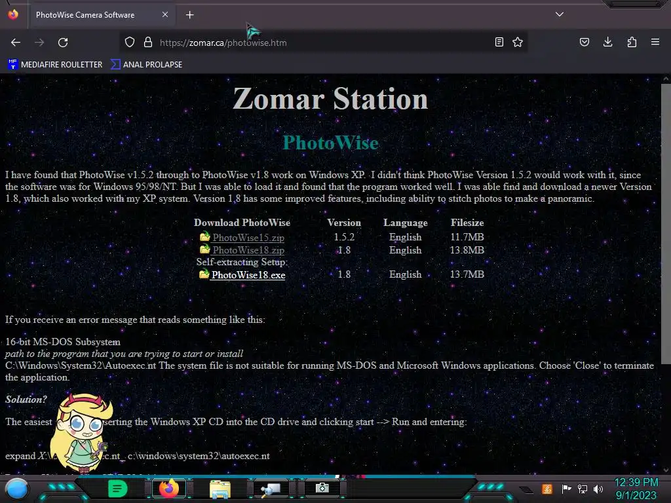Click the orange tray application icon
The width and height of the screenshot is (671, 503).
click(547, 489)
